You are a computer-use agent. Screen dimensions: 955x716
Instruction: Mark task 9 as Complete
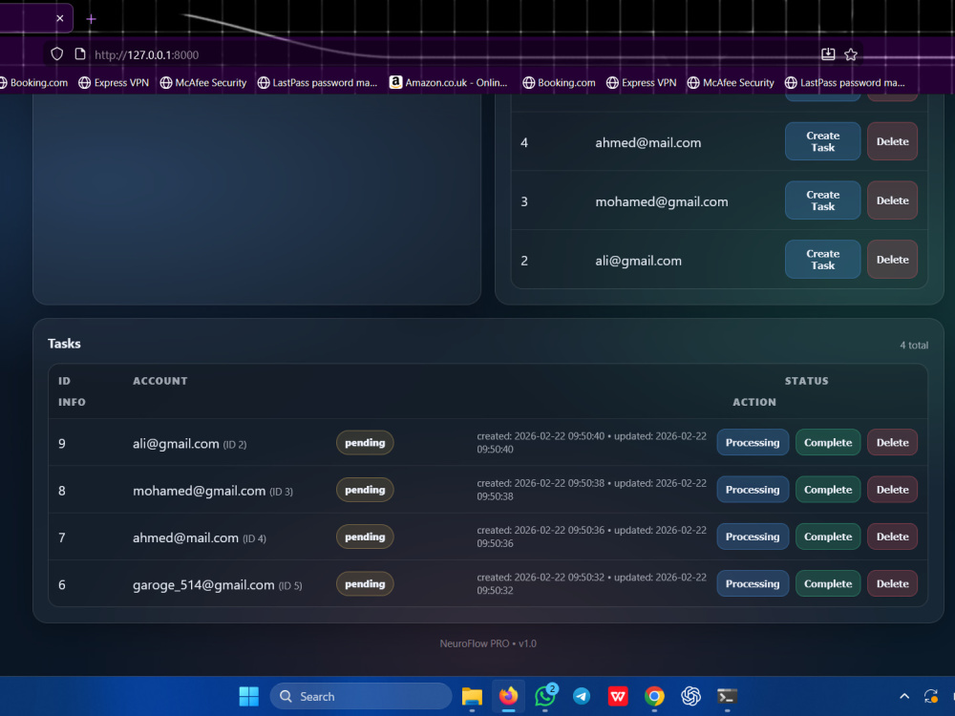click(x=828, y=443)
